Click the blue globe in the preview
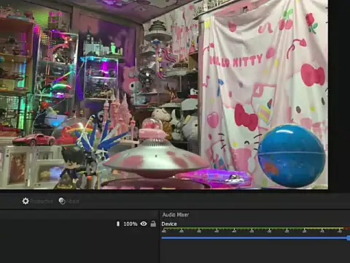350x263 pixels. click(291, 156)
